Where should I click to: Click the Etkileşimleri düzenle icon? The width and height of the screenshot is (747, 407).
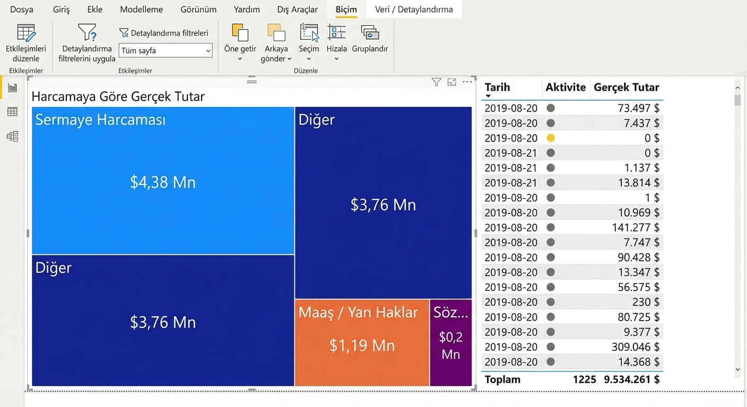[26, 33]
